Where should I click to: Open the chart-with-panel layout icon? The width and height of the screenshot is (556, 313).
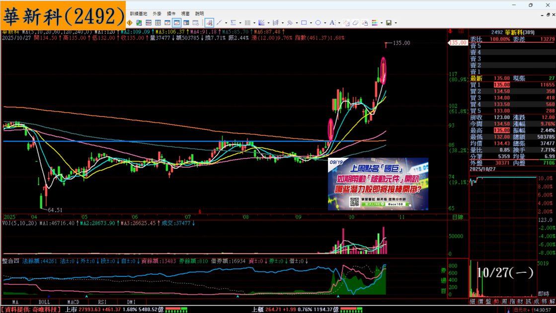(x=186, y=23)
